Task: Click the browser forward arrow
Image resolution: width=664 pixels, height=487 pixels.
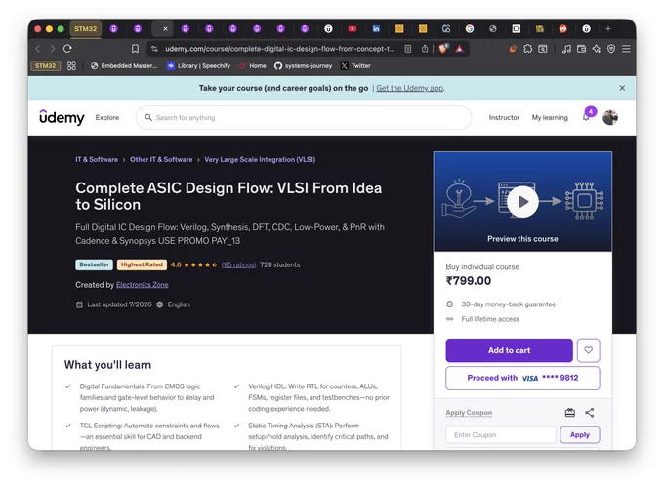Action: (53, 49)
